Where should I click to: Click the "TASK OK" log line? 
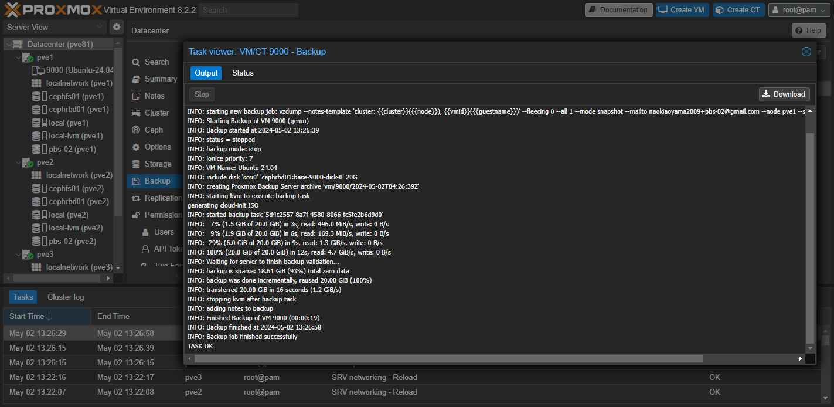coord(200,346)
